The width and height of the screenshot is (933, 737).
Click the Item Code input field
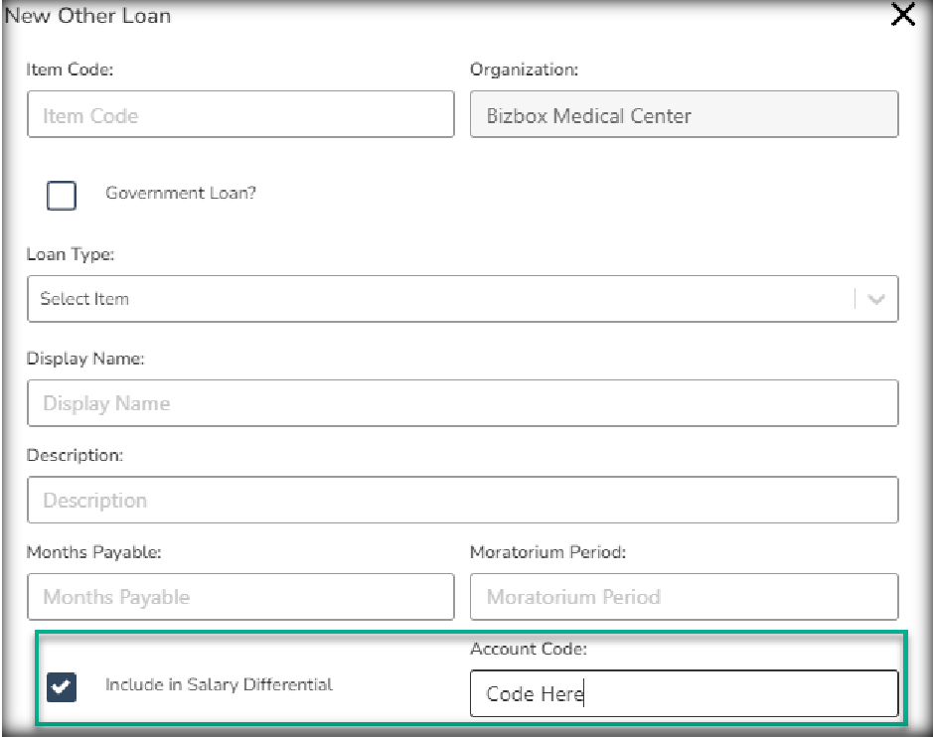pyautogui.click(x=240, y=115)
